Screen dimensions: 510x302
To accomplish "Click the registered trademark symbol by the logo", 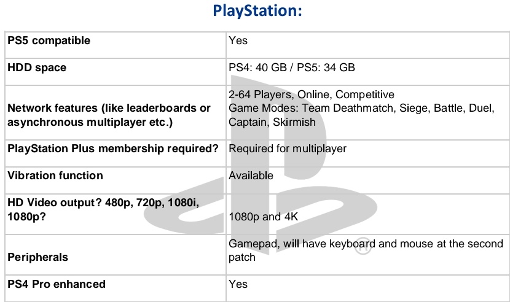I will click(x=362, y=248).
